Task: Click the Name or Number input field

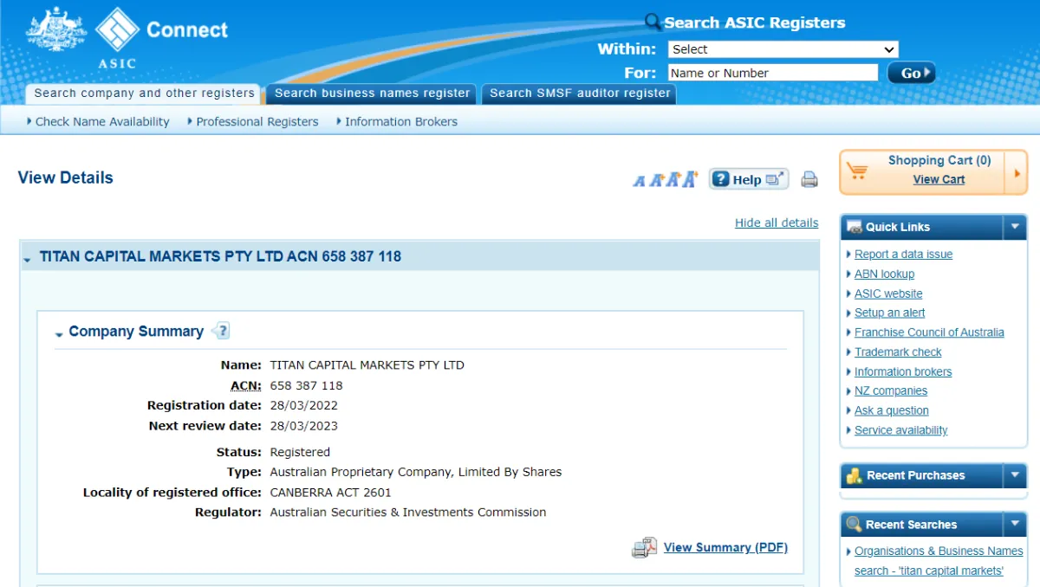Action: [x=772, y=73]
